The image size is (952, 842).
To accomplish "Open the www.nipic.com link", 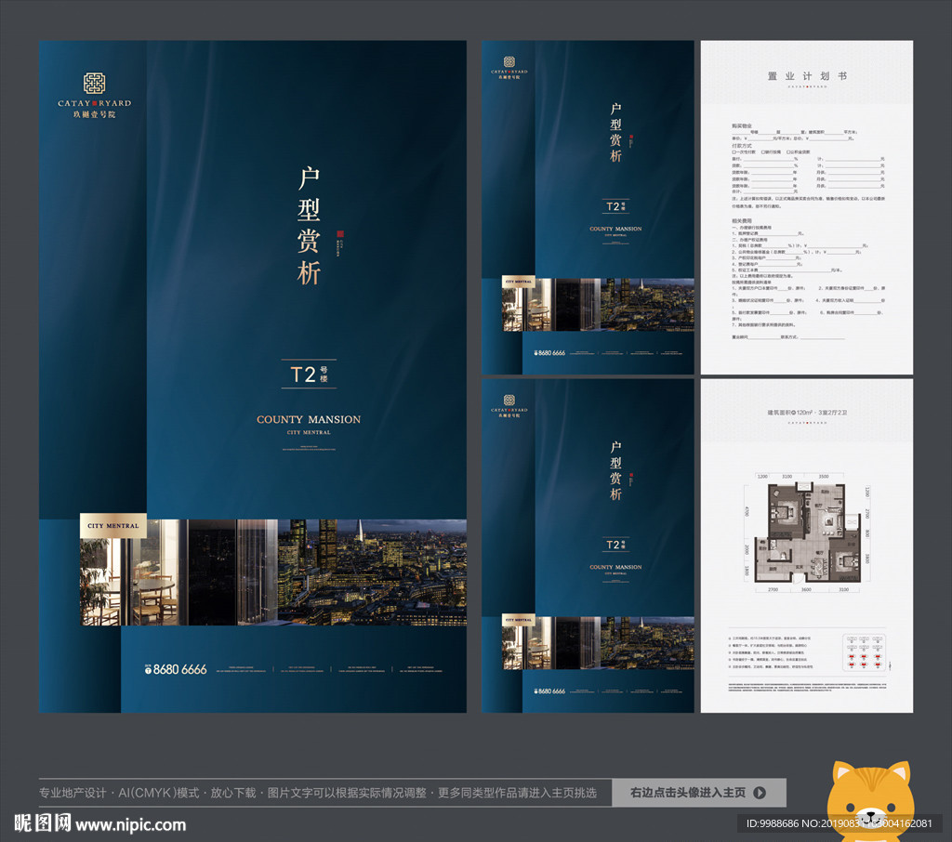I will (131, 824).
